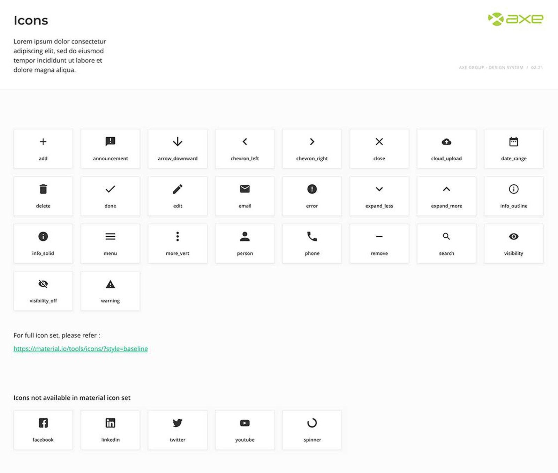Image resolution: width=558 pixels, height=473 pixels.
Task: Click the twitter bird icon
Action: (x=178, y=423)
